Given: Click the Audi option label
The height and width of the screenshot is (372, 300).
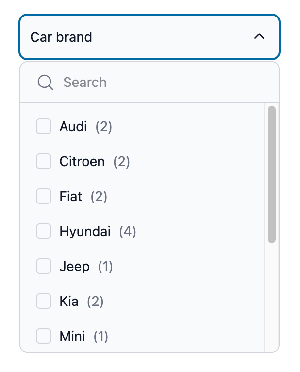Looking at the screenshot, I should point(73,127).
